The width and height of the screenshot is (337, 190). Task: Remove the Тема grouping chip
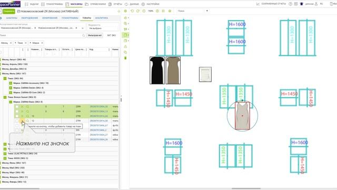point(26,43)
